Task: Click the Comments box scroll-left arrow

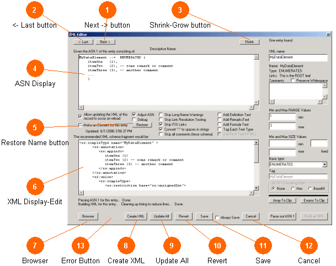Action: [x=271, y=102]
